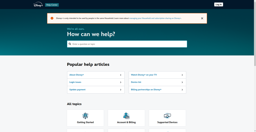Screen dimensions: 256x132
Task: Click the Log In button
Action: point(218,4)
